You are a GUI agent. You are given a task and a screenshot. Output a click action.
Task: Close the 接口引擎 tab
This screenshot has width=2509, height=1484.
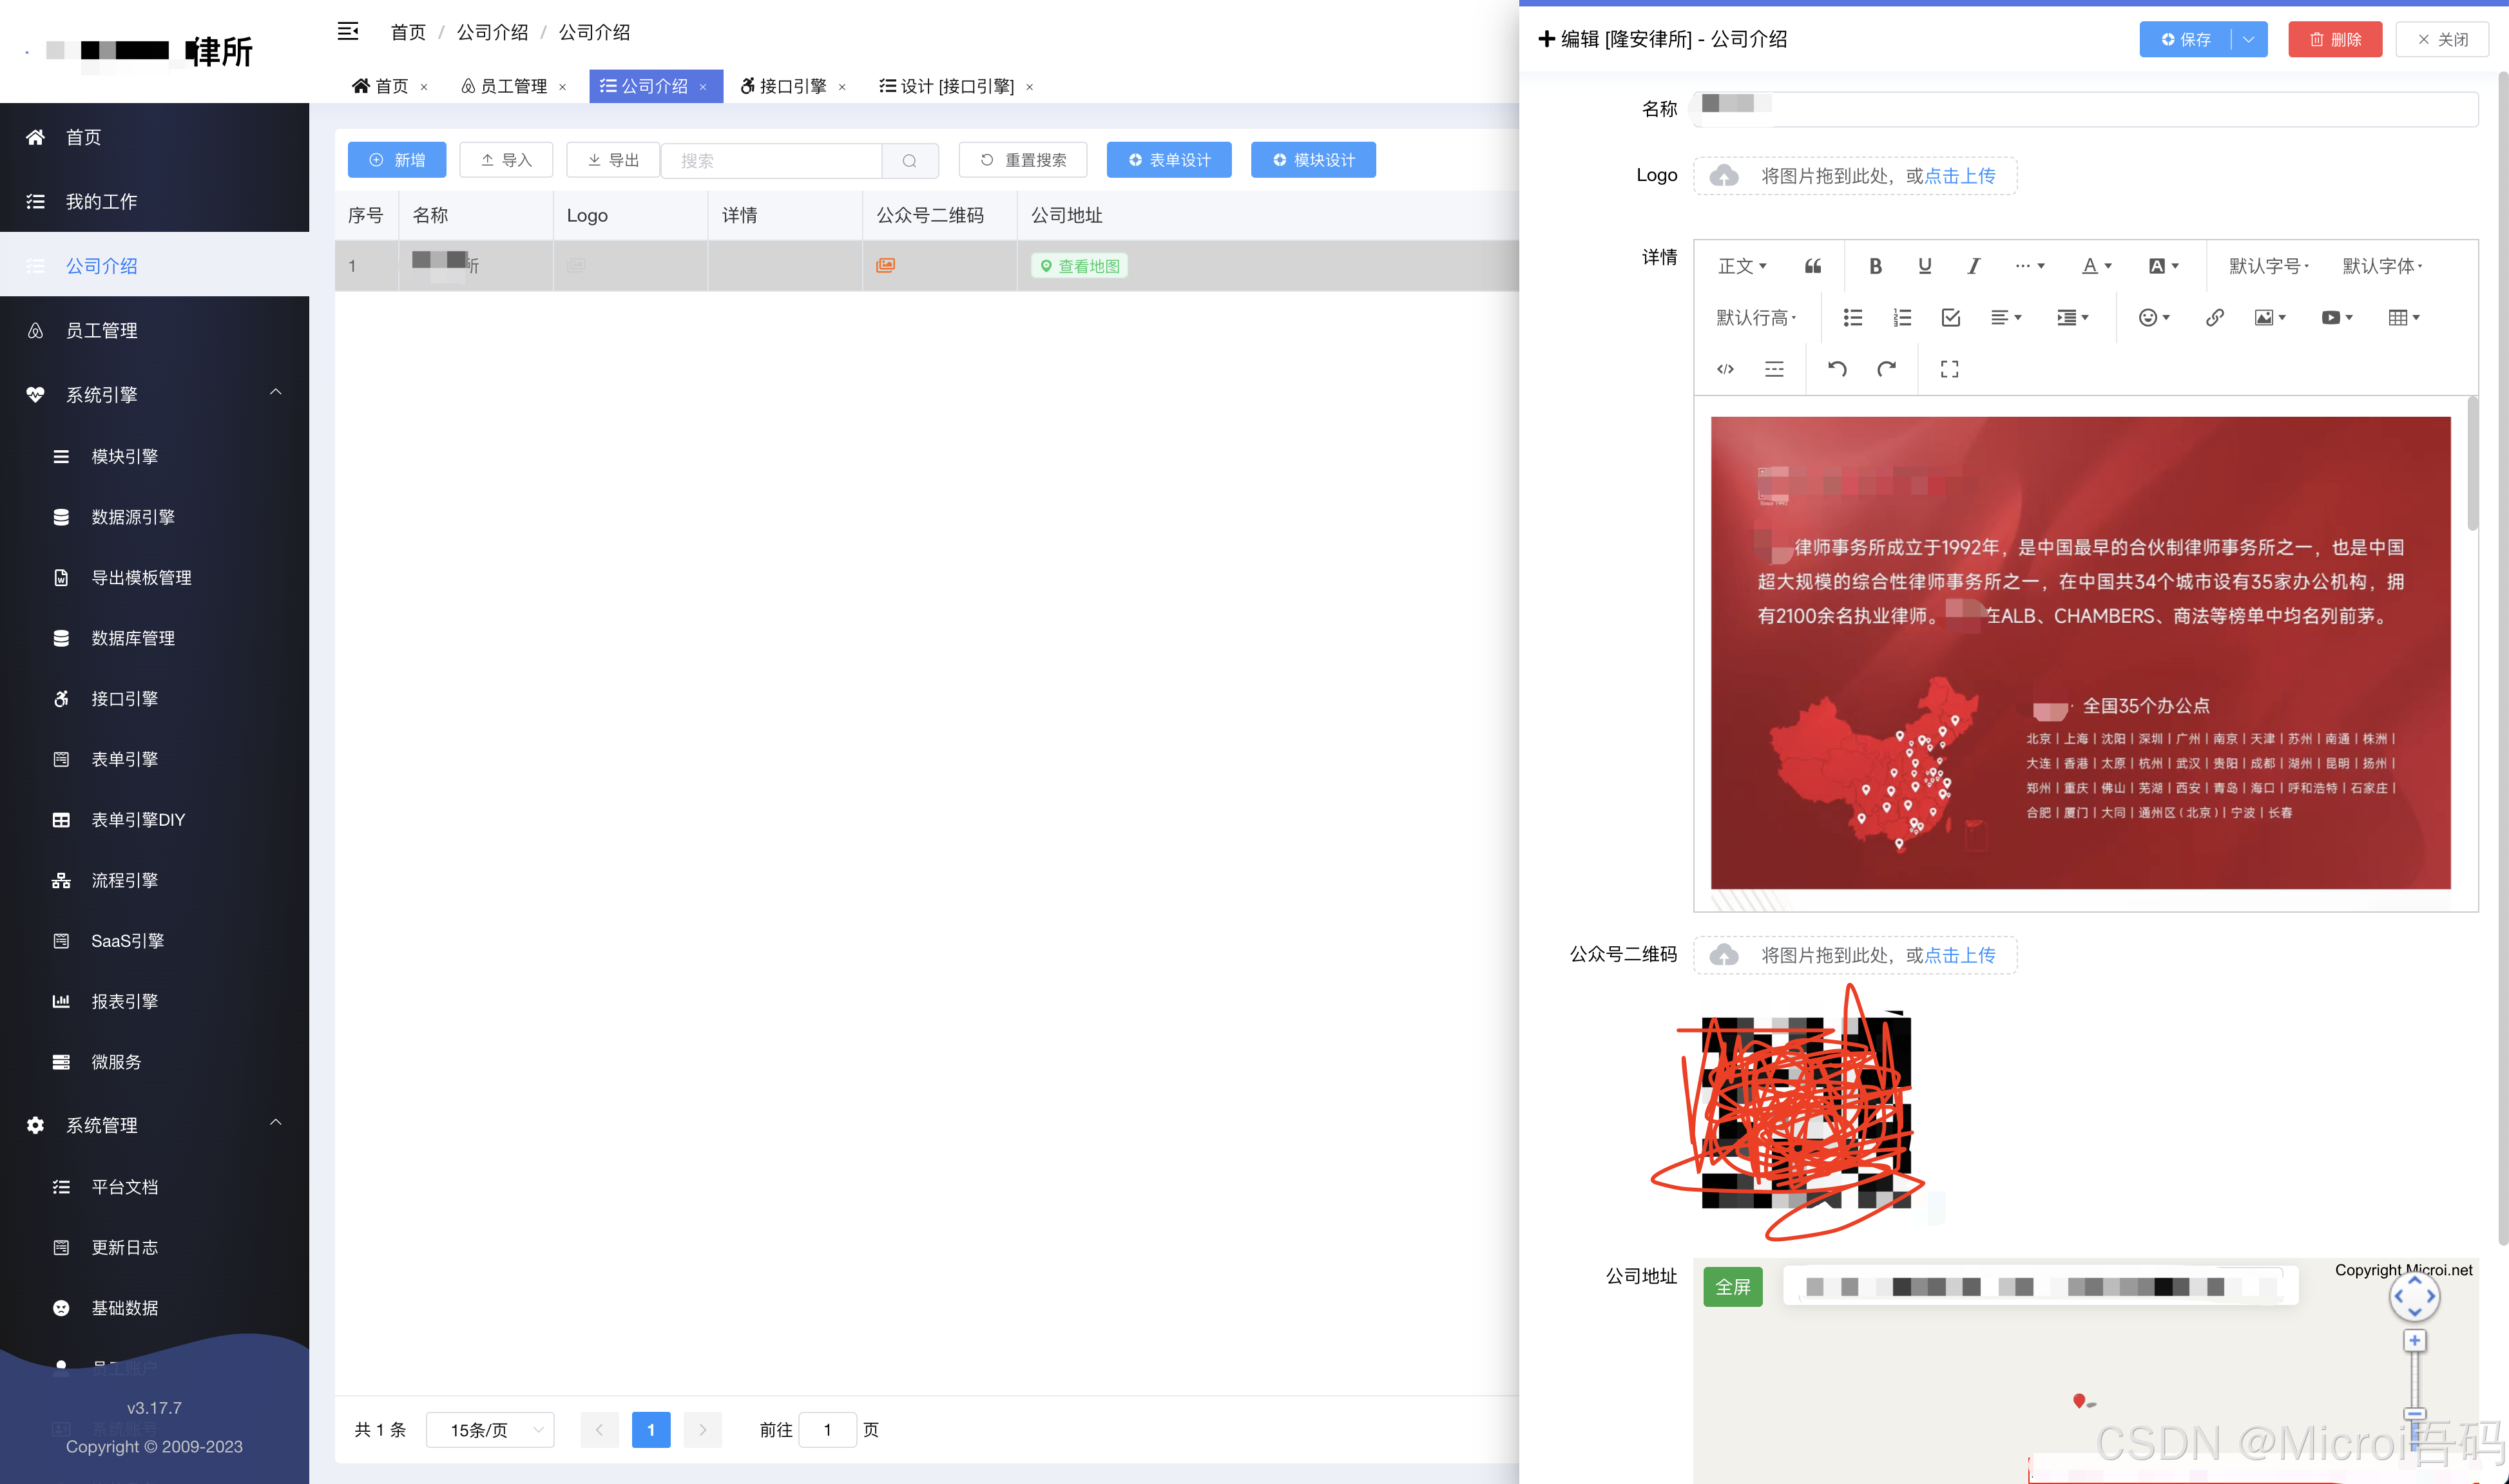pyautogui.click(x=841, y=87)
